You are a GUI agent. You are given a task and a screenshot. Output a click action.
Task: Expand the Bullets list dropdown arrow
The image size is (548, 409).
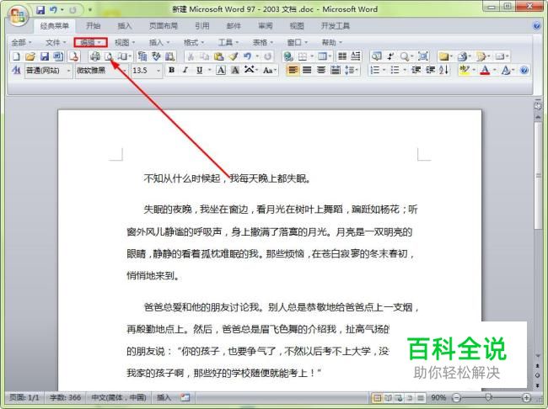point(405,71)
